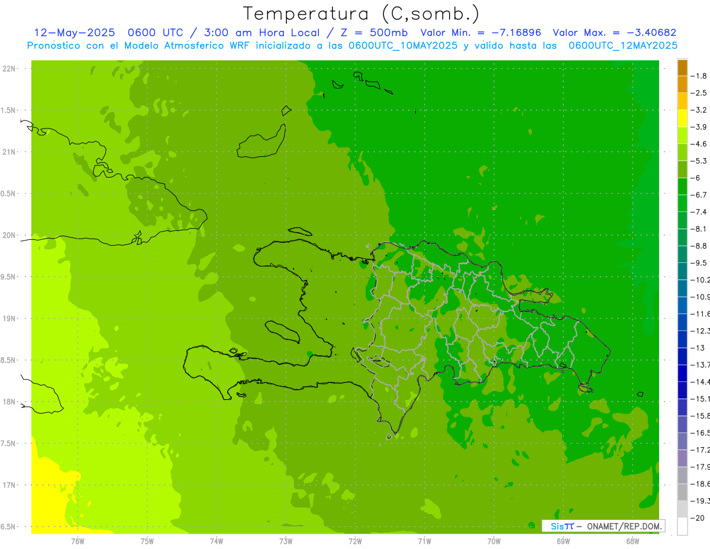This screenshot has width=710, height=549.
Task: Click the '0600UTC_12MAY2025' valid-until timestamp
Action: [623, 46]
